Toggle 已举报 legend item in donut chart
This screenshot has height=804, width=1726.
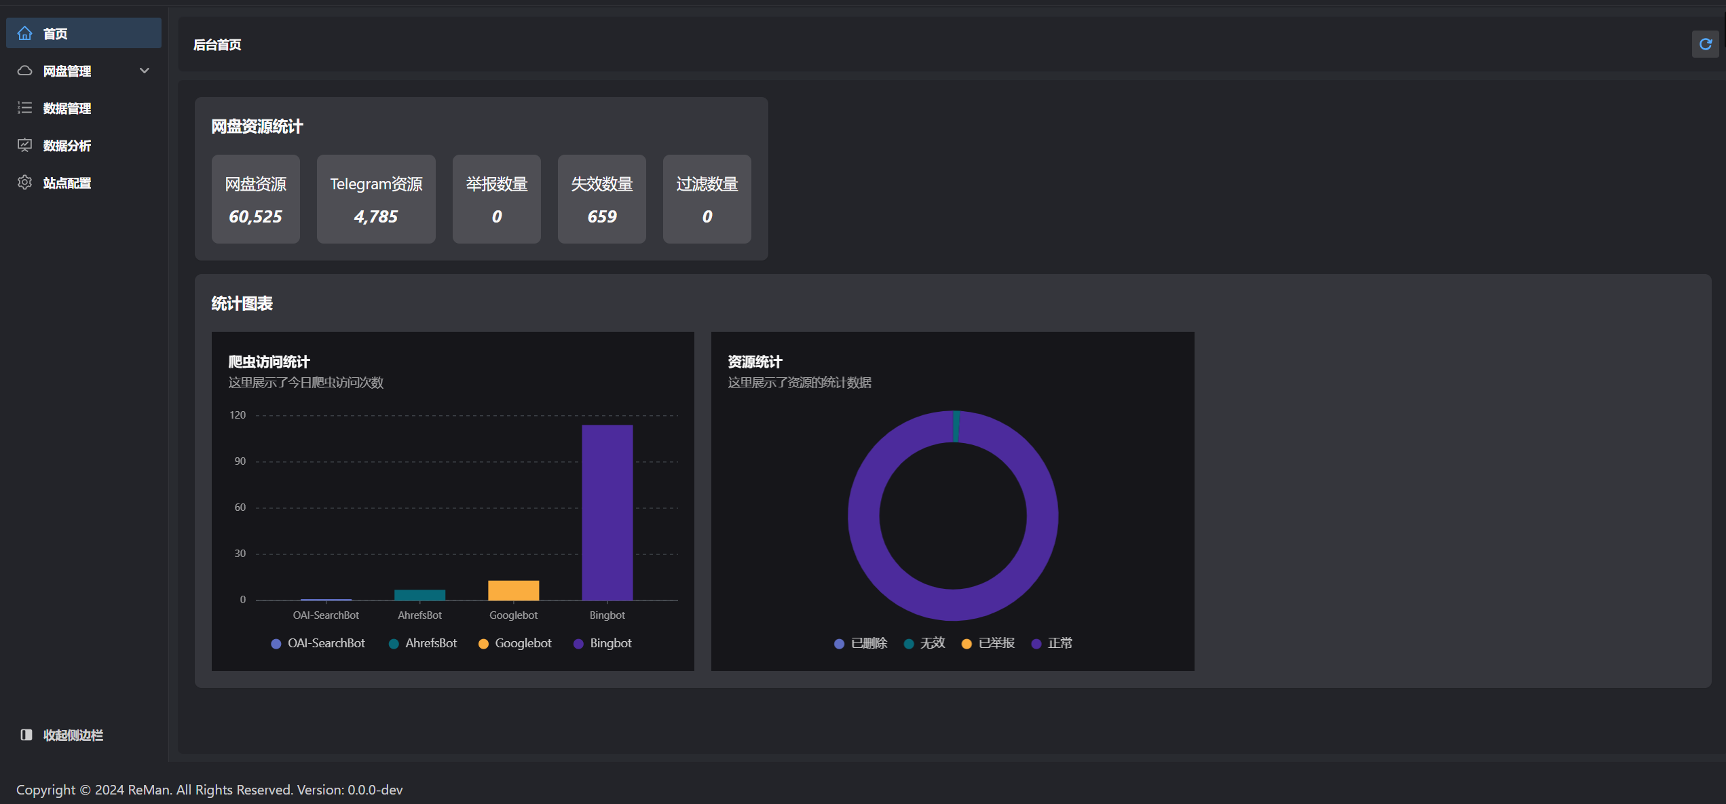pos(988,643)
